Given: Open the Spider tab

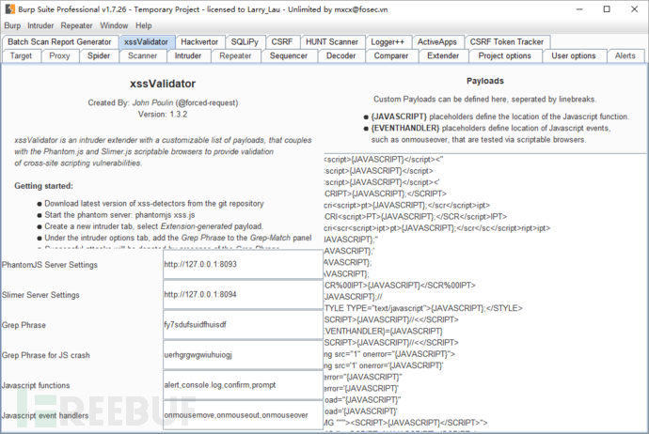Looking at the screenshot, I should coord(99,55).
